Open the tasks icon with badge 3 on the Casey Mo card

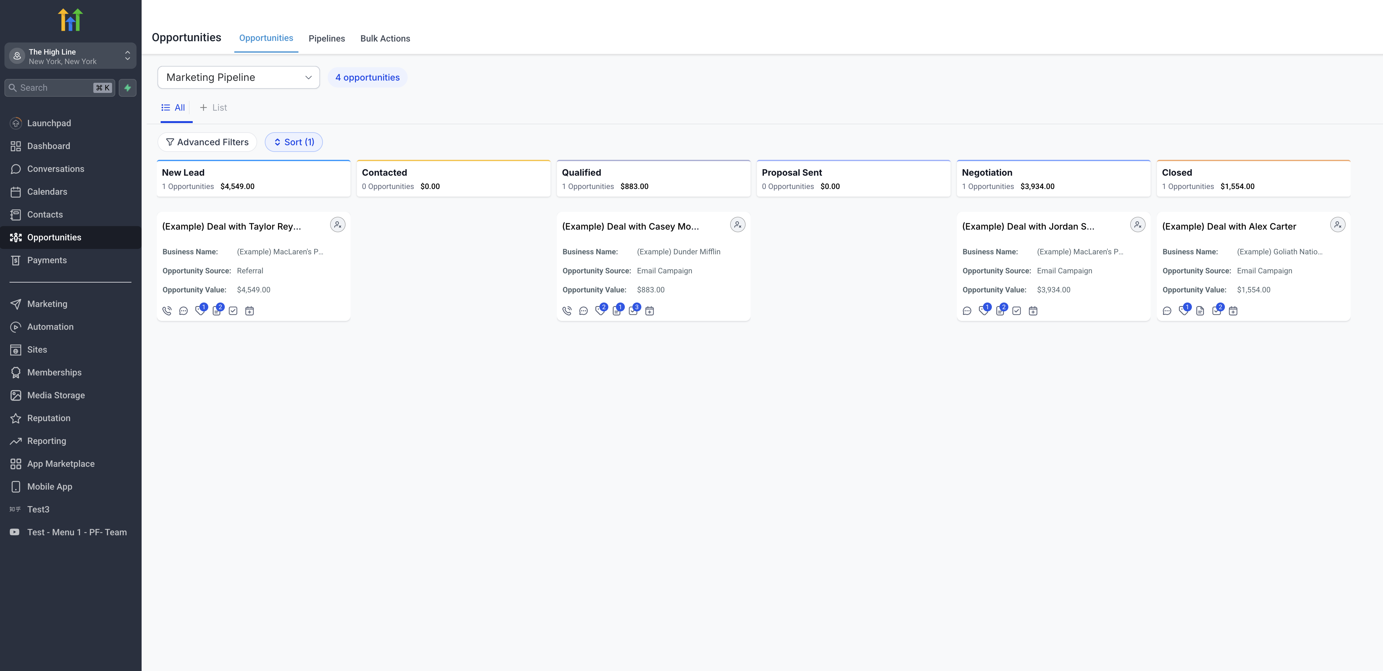click(x=633, y=310)
